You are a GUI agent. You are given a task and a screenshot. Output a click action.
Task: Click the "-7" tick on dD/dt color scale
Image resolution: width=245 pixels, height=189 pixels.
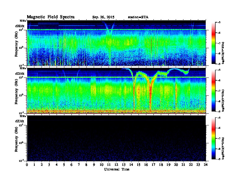[219, 90]
